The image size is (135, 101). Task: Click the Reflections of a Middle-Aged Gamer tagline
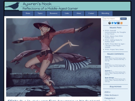(x=50, y=8)
